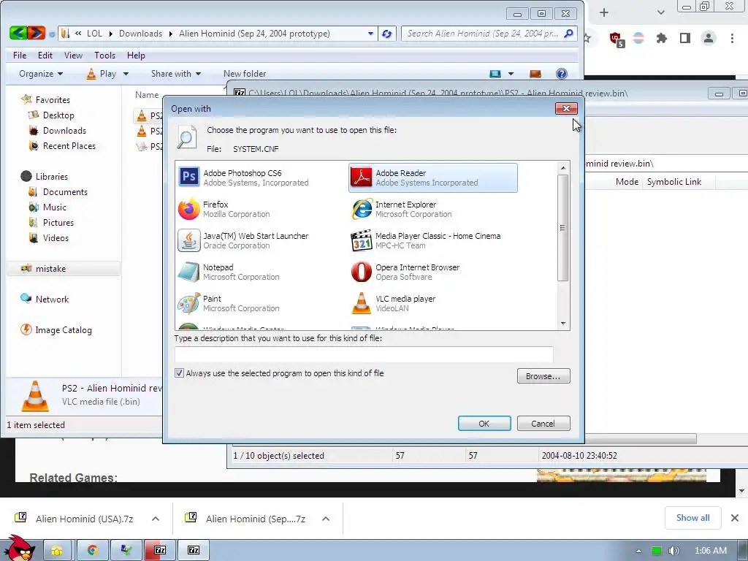
Task: Open Explorer help question mark icon
Action: pyautogui.click(x=562, y=74)
